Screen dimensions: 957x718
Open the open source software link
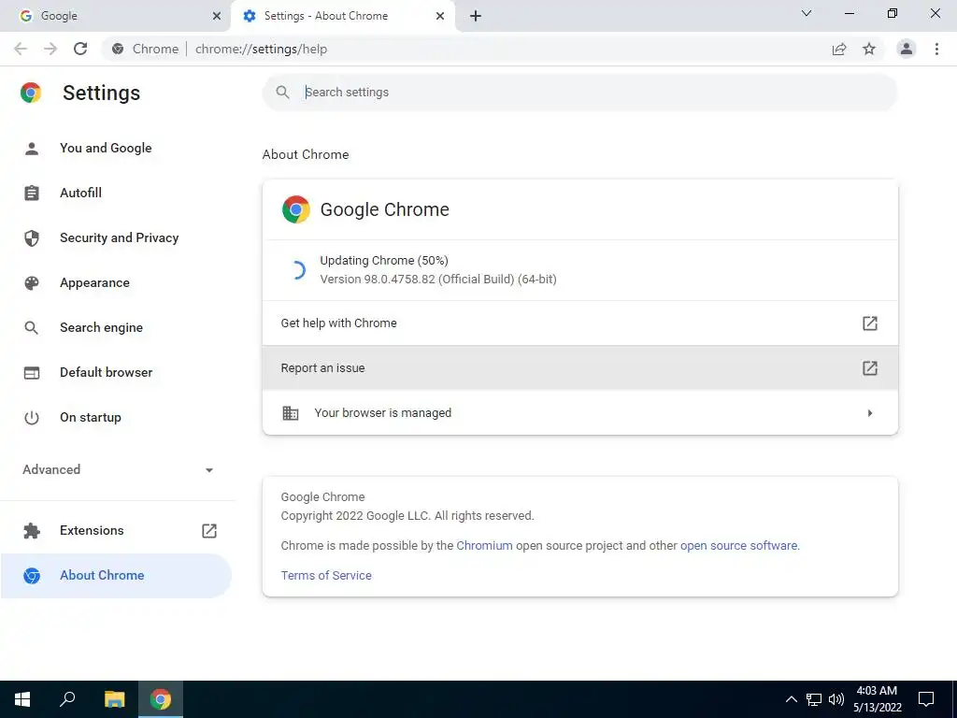coord(738,546)
